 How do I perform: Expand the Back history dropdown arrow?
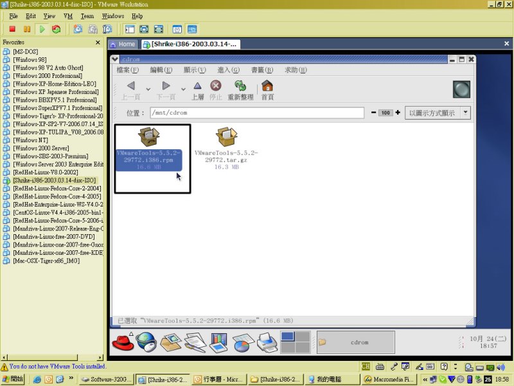148,89
